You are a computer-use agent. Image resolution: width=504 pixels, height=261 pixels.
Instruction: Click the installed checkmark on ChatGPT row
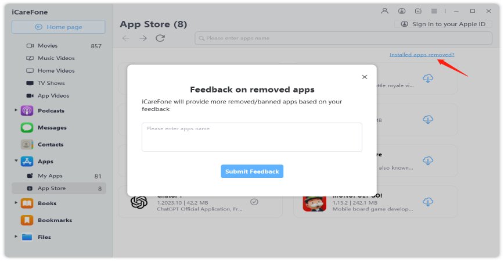pyautogui.click(x=254, y=202)
